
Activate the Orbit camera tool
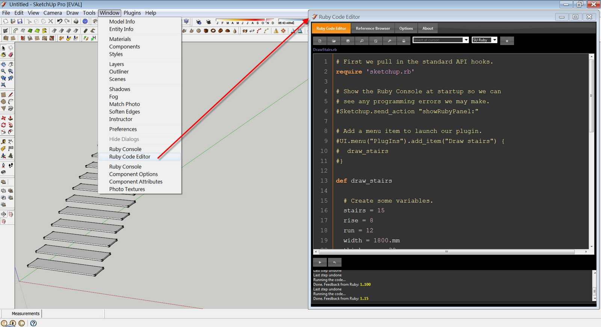(3, 64)
